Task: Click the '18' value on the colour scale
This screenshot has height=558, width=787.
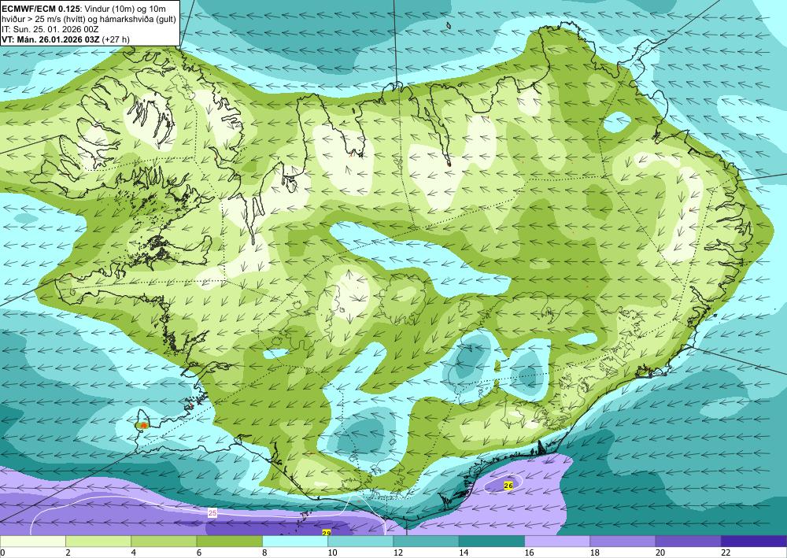Action: point(595,552)
